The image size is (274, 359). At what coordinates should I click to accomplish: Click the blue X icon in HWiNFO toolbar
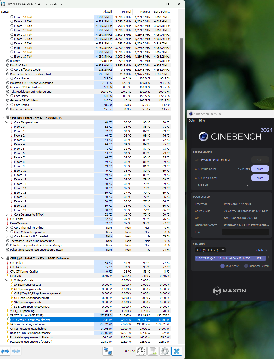[177, 351]
